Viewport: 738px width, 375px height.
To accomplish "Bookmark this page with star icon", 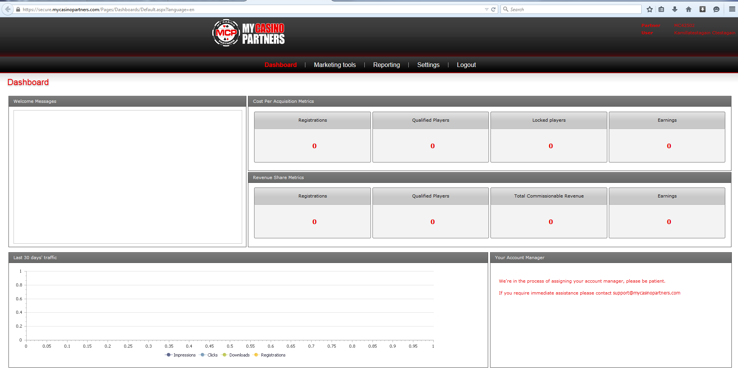I will coord(650,9).
